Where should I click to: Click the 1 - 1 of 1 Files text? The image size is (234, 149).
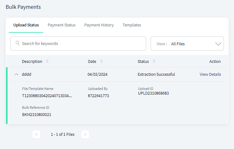click(x=63, y=135)
